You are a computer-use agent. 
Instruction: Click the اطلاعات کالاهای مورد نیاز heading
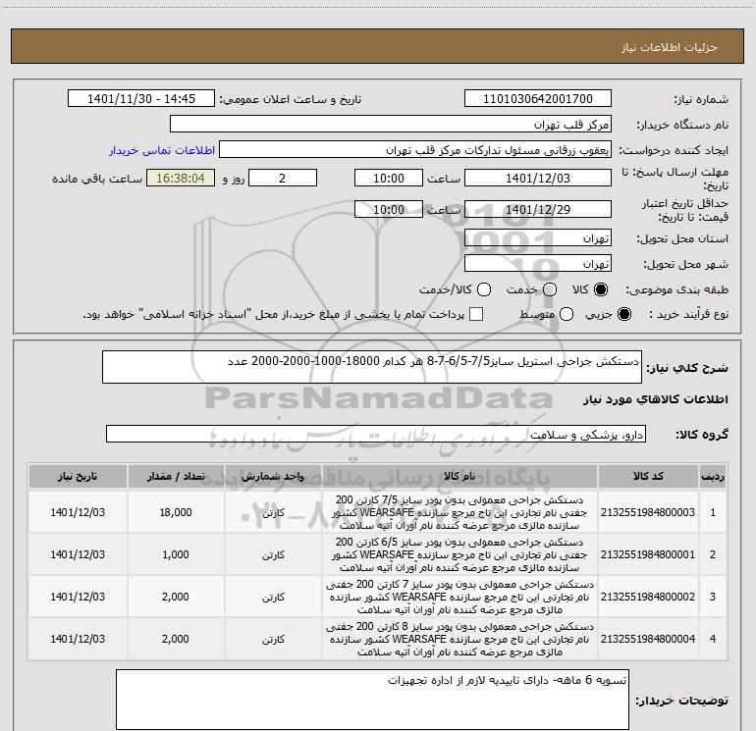coord(656,399)
